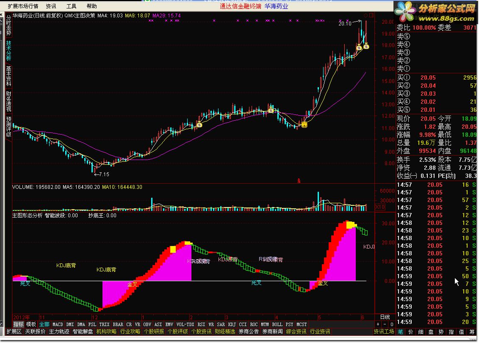Click the highlighted money bag at May bottom
The height and width of the screenshot is (343, 479).
[304, 124]
